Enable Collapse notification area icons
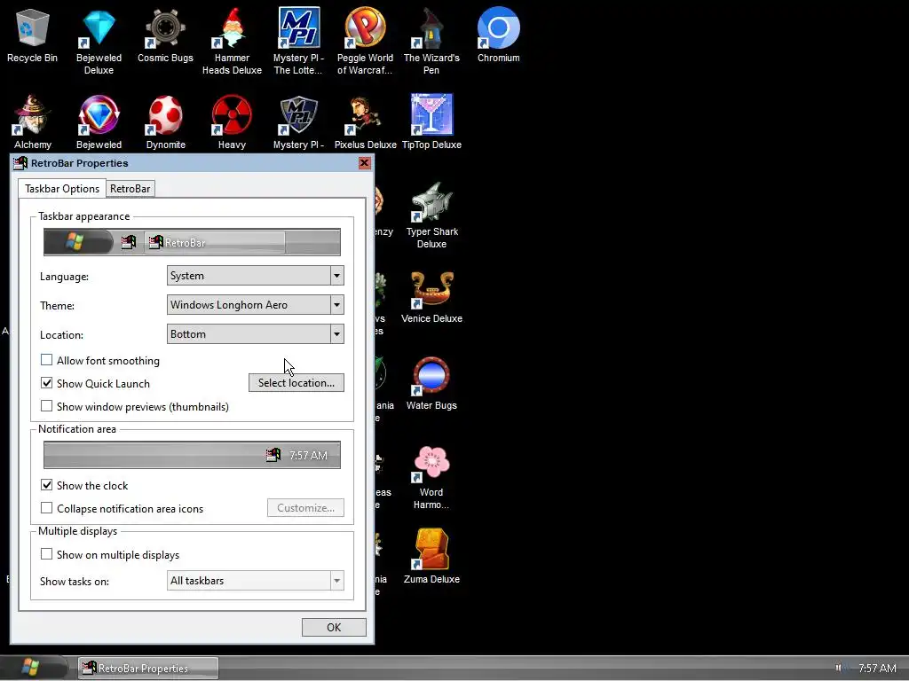 (x=46, y=508)
